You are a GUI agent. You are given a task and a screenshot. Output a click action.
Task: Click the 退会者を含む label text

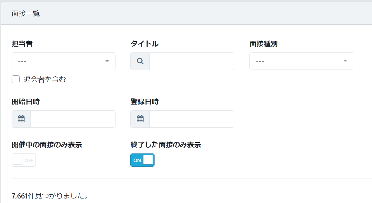click(x=45, y=79)
